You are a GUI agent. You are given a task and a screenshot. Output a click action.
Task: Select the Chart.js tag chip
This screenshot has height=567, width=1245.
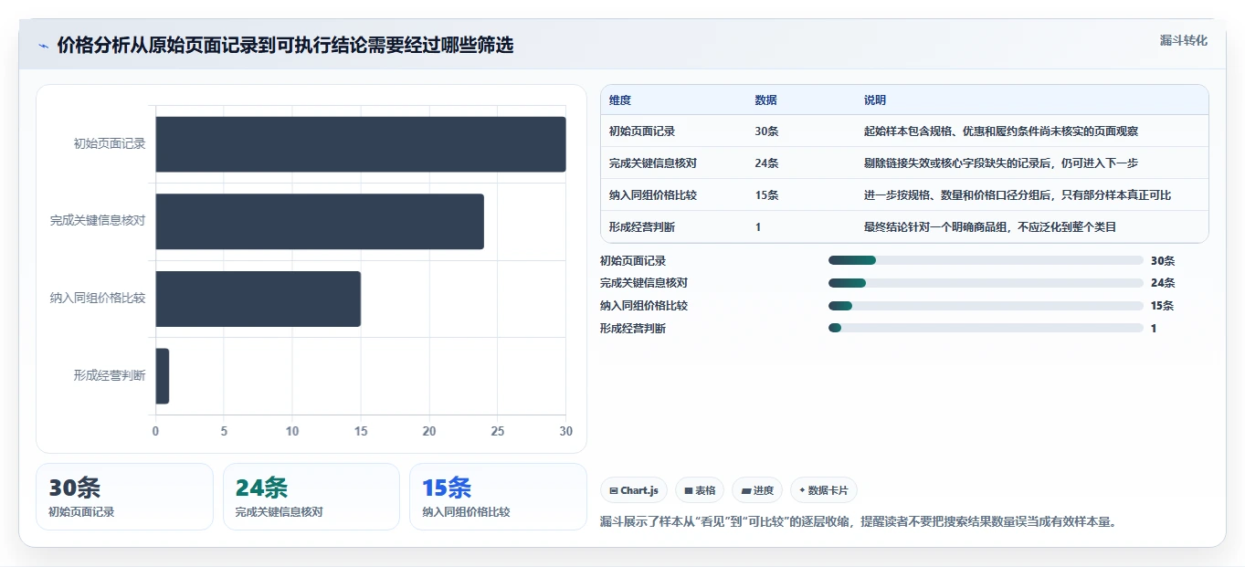[x=634, y=490]
